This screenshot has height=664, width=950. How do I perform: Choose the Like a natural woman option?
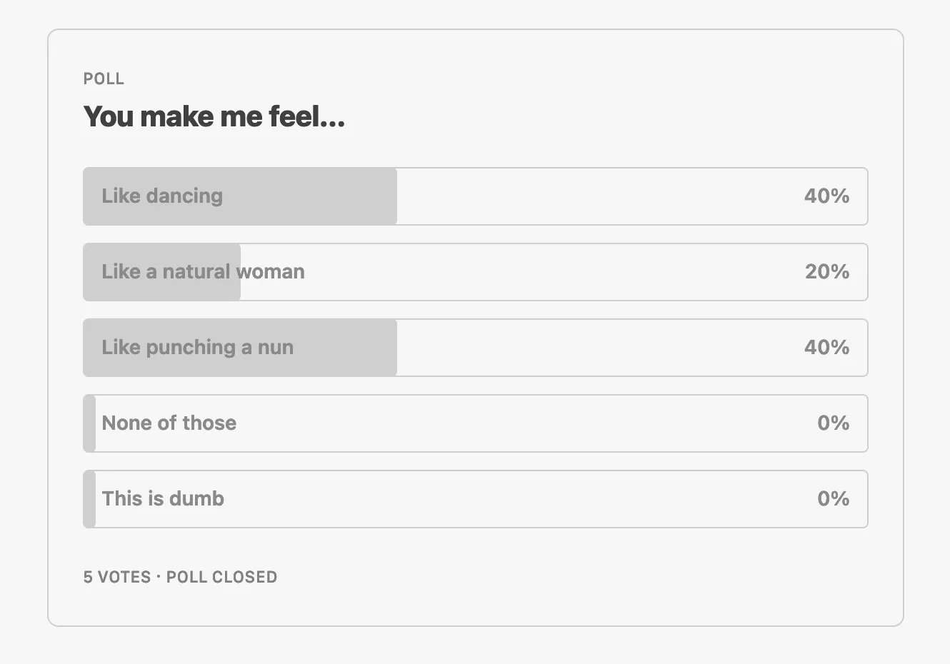tap(476, 272)
